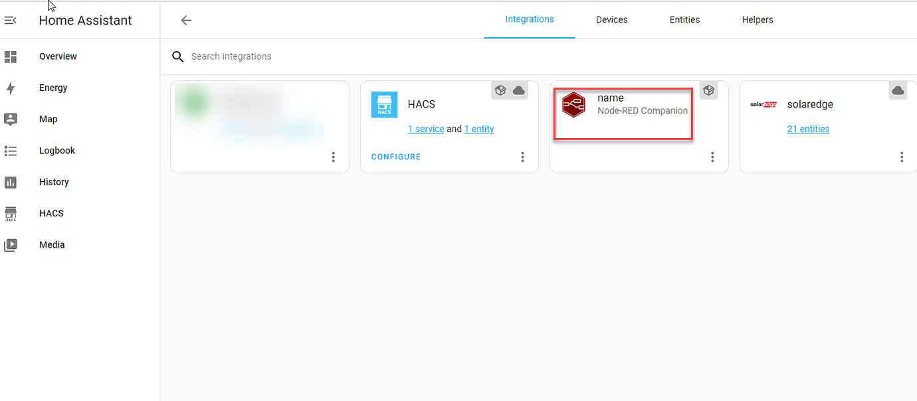
Task: Open the Media browser in sidebar
Action: click(x=51, y=244)
